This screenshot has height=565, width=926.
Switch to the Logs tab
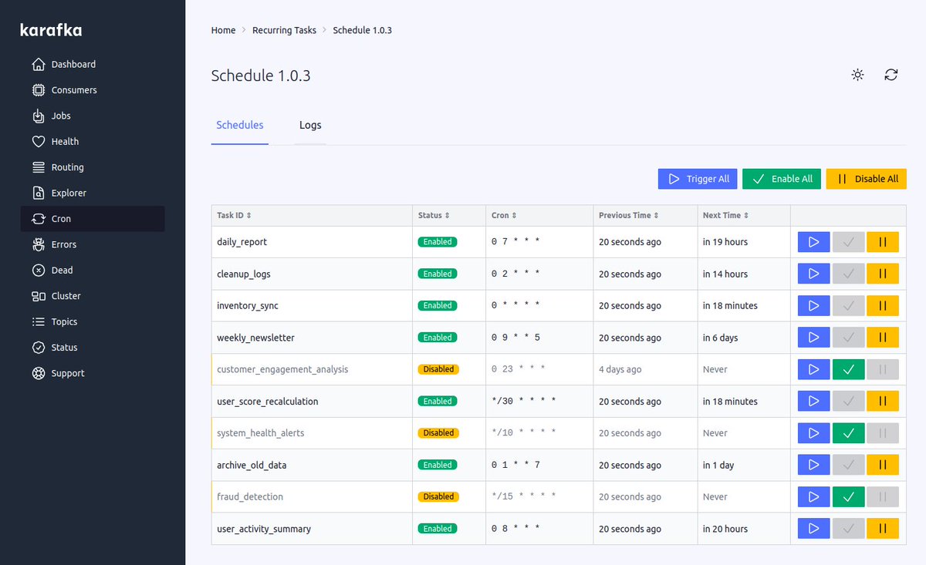(310, 125)
